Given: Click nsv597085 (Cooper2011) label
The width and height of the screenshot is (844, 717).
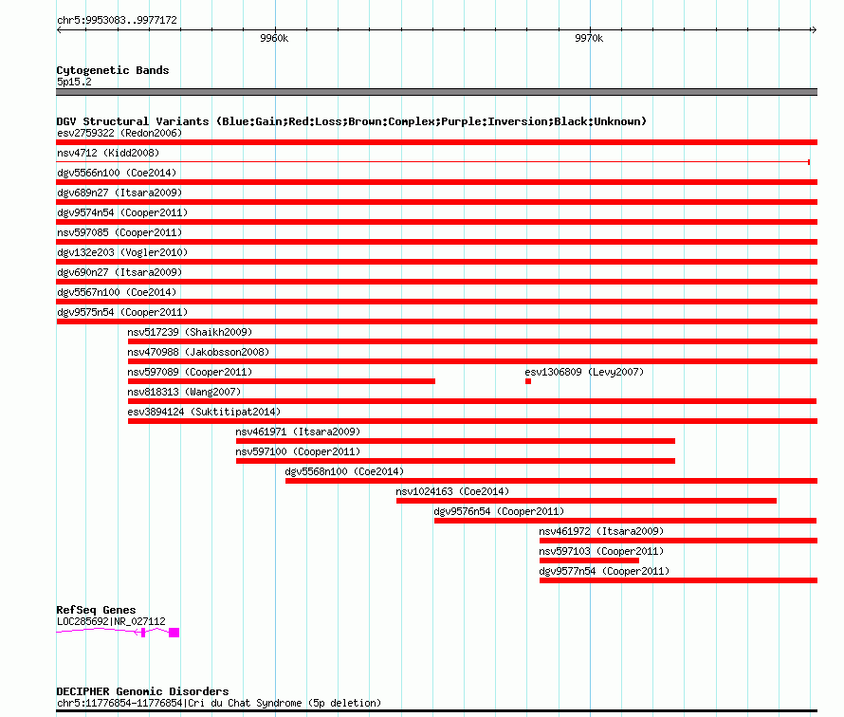Looking at the screenshot, I should 119,232.
